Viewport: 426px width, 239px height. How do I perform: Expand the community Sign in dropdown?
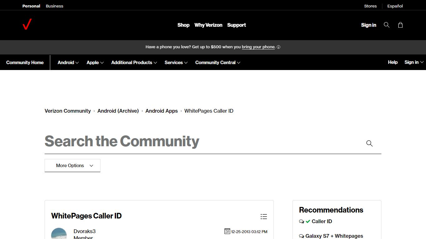click(x=414, y=62)
